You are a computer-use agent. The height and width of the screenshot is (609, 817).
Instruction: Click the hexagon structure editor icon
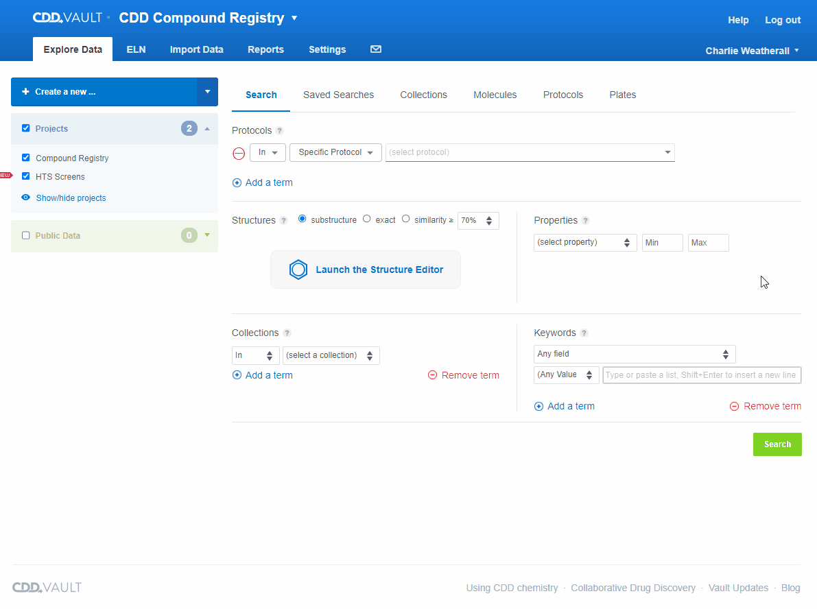coord(298,270)
